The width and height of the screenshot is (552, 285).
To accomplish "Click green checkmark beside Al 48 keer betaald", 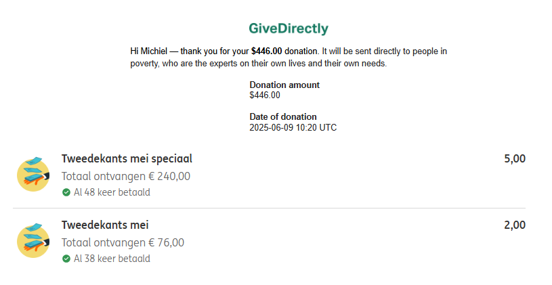I will 66,192.
